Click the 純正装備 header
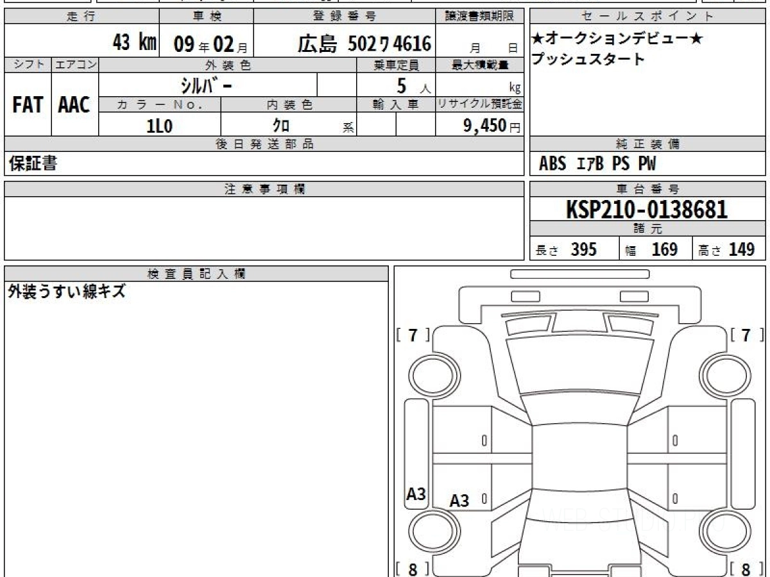770x577 pixels. coord(647,144)
